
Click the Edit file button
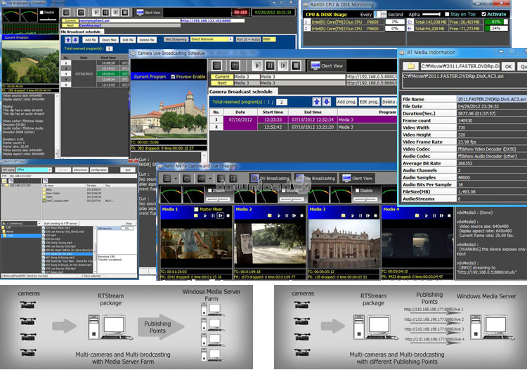pyautogui.click(x=128, y=39)
